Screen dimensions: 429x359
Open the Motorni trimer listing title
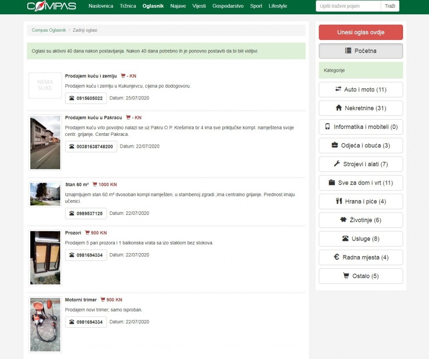click(81, 300)
